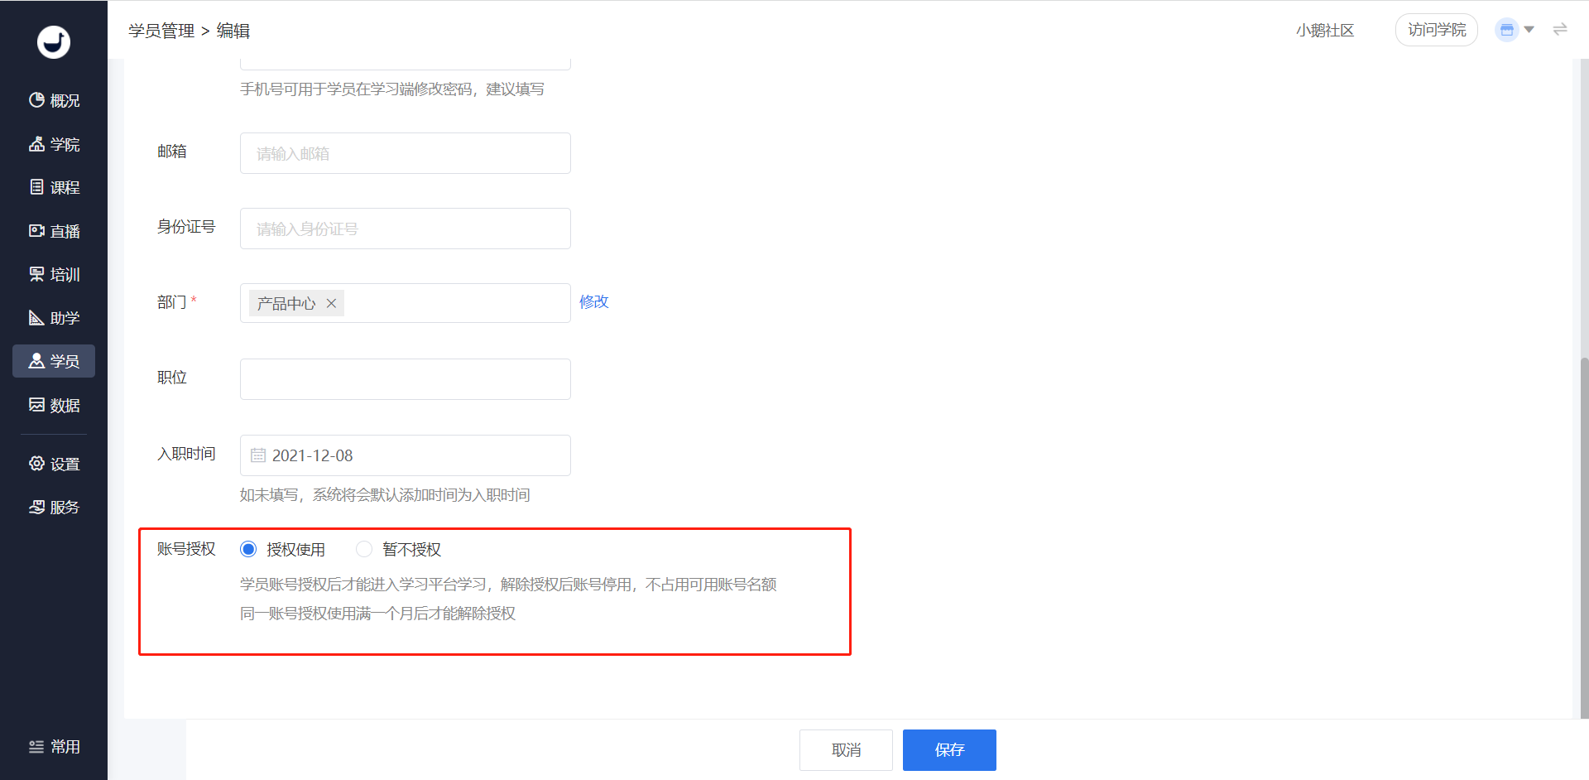The width and height of the screenshot is (1589, 780).
Task: Open the 数据 data section
Action: point(54,405)
